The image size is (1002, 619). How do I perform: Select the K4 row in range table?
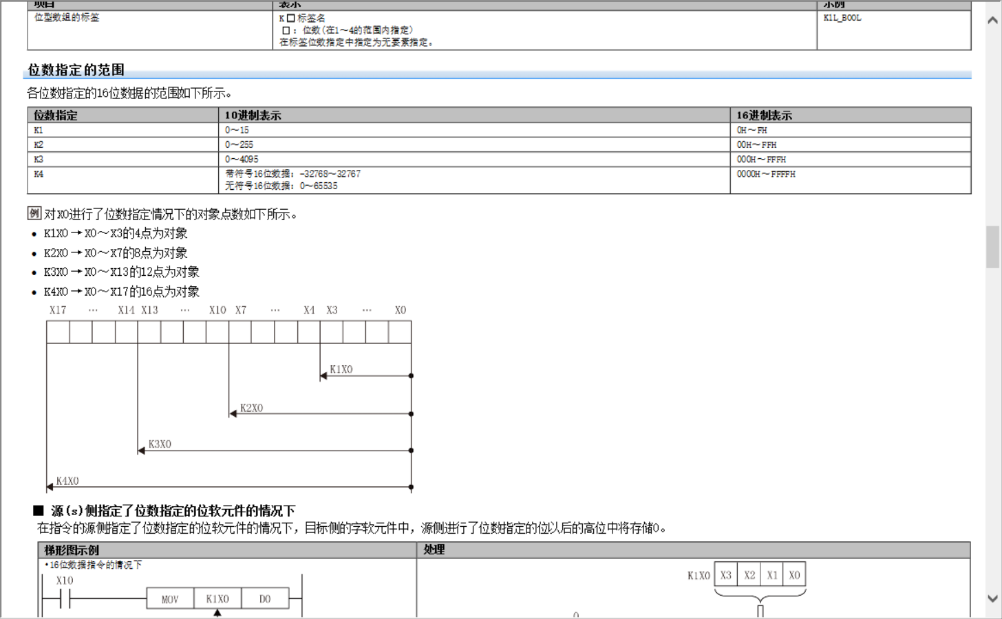[39, 175]
